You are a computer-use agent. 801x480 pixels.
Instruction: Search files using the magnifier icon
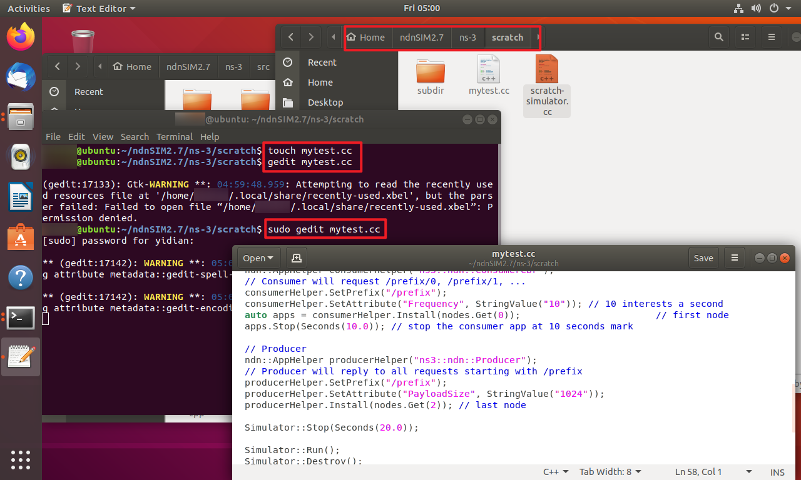(x=718, y=37)
